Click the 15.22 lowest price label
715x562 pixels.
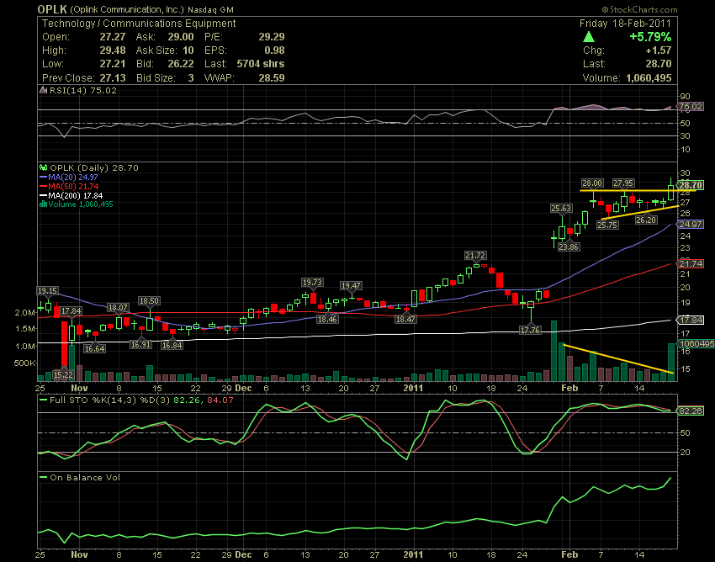[63, 374]
